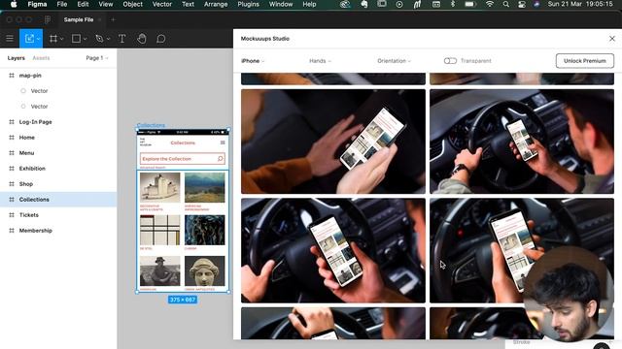Click the hamburger icon in Collections frame

(x=223, y=143)
